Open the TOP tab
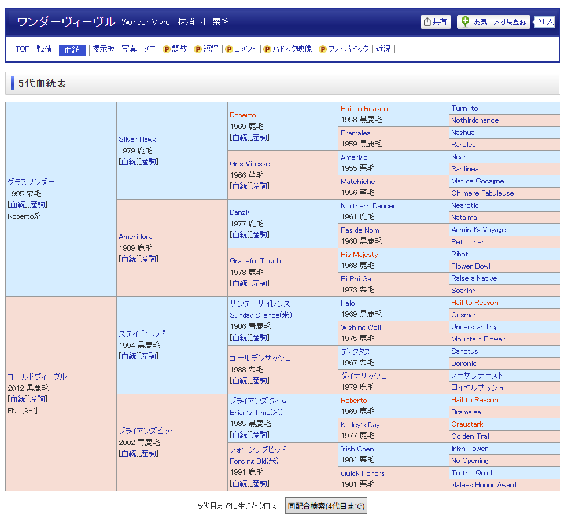 pyautogui.click(x=23, y=49)
